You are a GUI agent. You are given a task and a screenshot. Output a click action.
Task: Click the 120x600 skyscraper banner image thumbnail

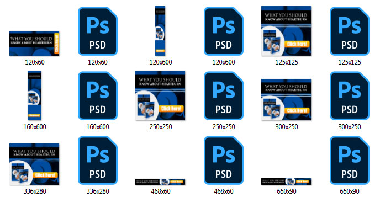coord(160,31)
